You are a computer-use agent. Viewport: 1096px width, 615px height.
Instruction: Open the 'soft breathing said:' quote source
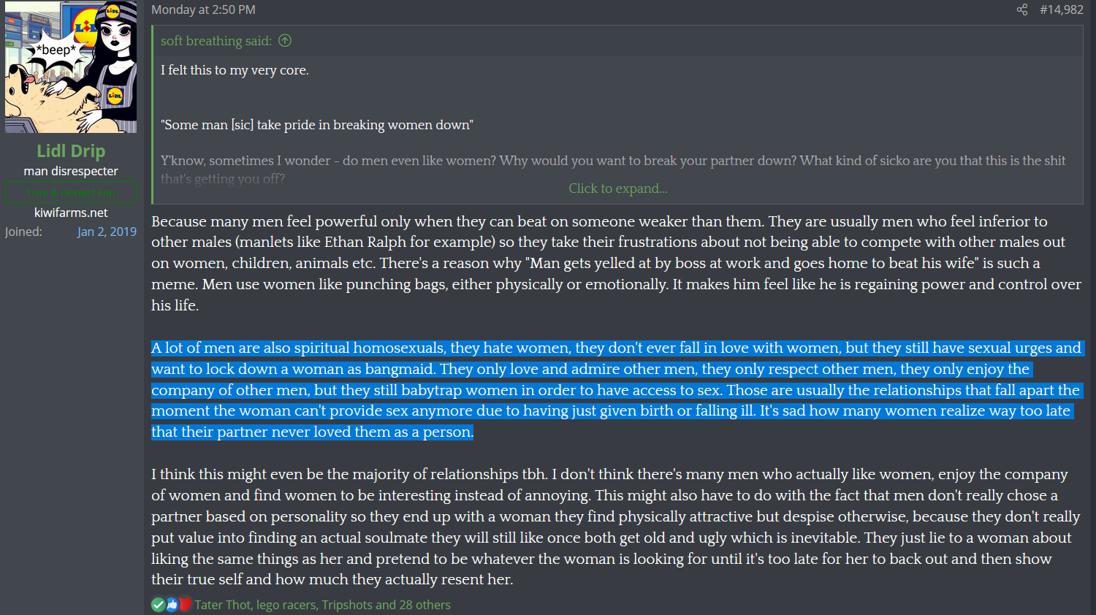click(x=216, y=41)
